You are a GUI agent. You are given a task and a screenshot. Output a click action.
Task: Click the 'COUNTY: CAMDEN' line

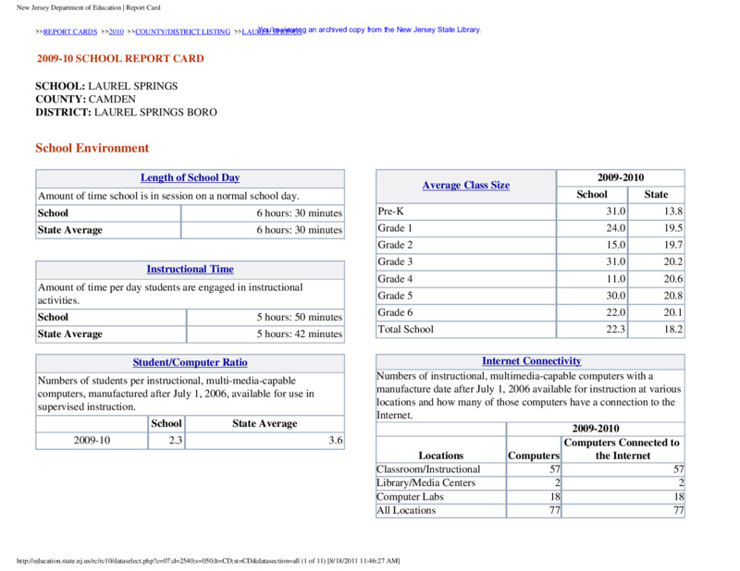(x=85, y=99)
